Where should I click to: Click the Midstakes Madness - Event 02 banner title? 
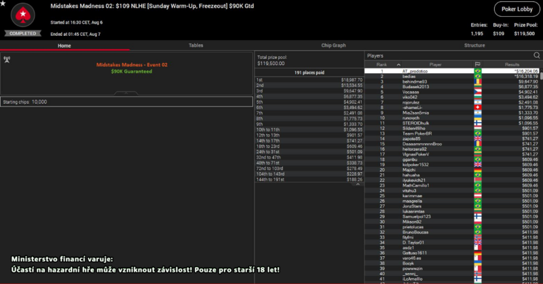[132, 64]
